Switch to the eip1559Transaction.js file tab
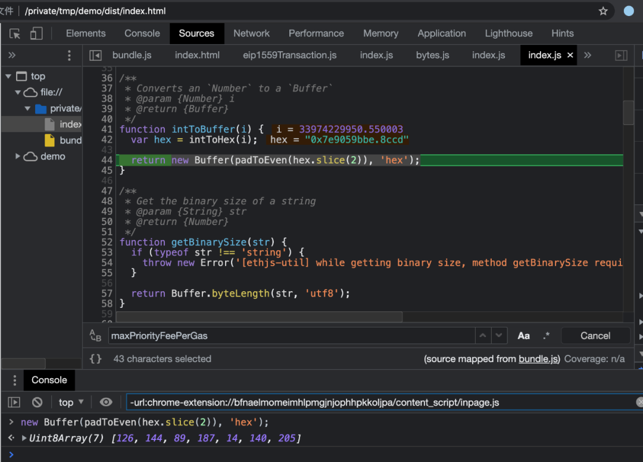The height and width of the screenshot is (462, 643). point(289,55)
